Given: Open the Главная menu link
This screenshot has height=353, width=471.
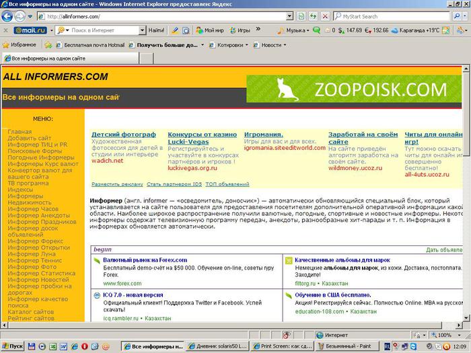Looking at the screenshot, I should 20,132.
